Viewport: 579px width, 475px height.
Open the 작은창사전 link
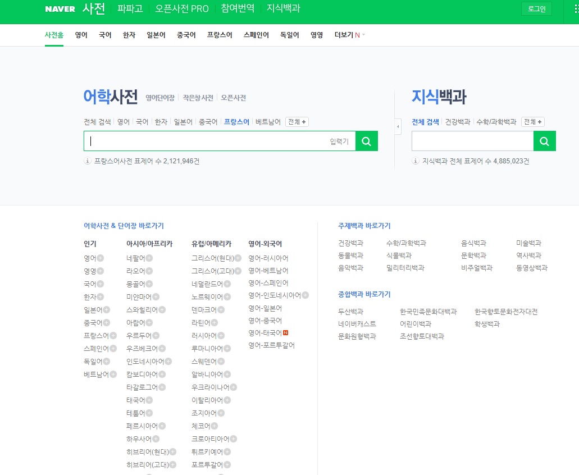tap(198, 98)
